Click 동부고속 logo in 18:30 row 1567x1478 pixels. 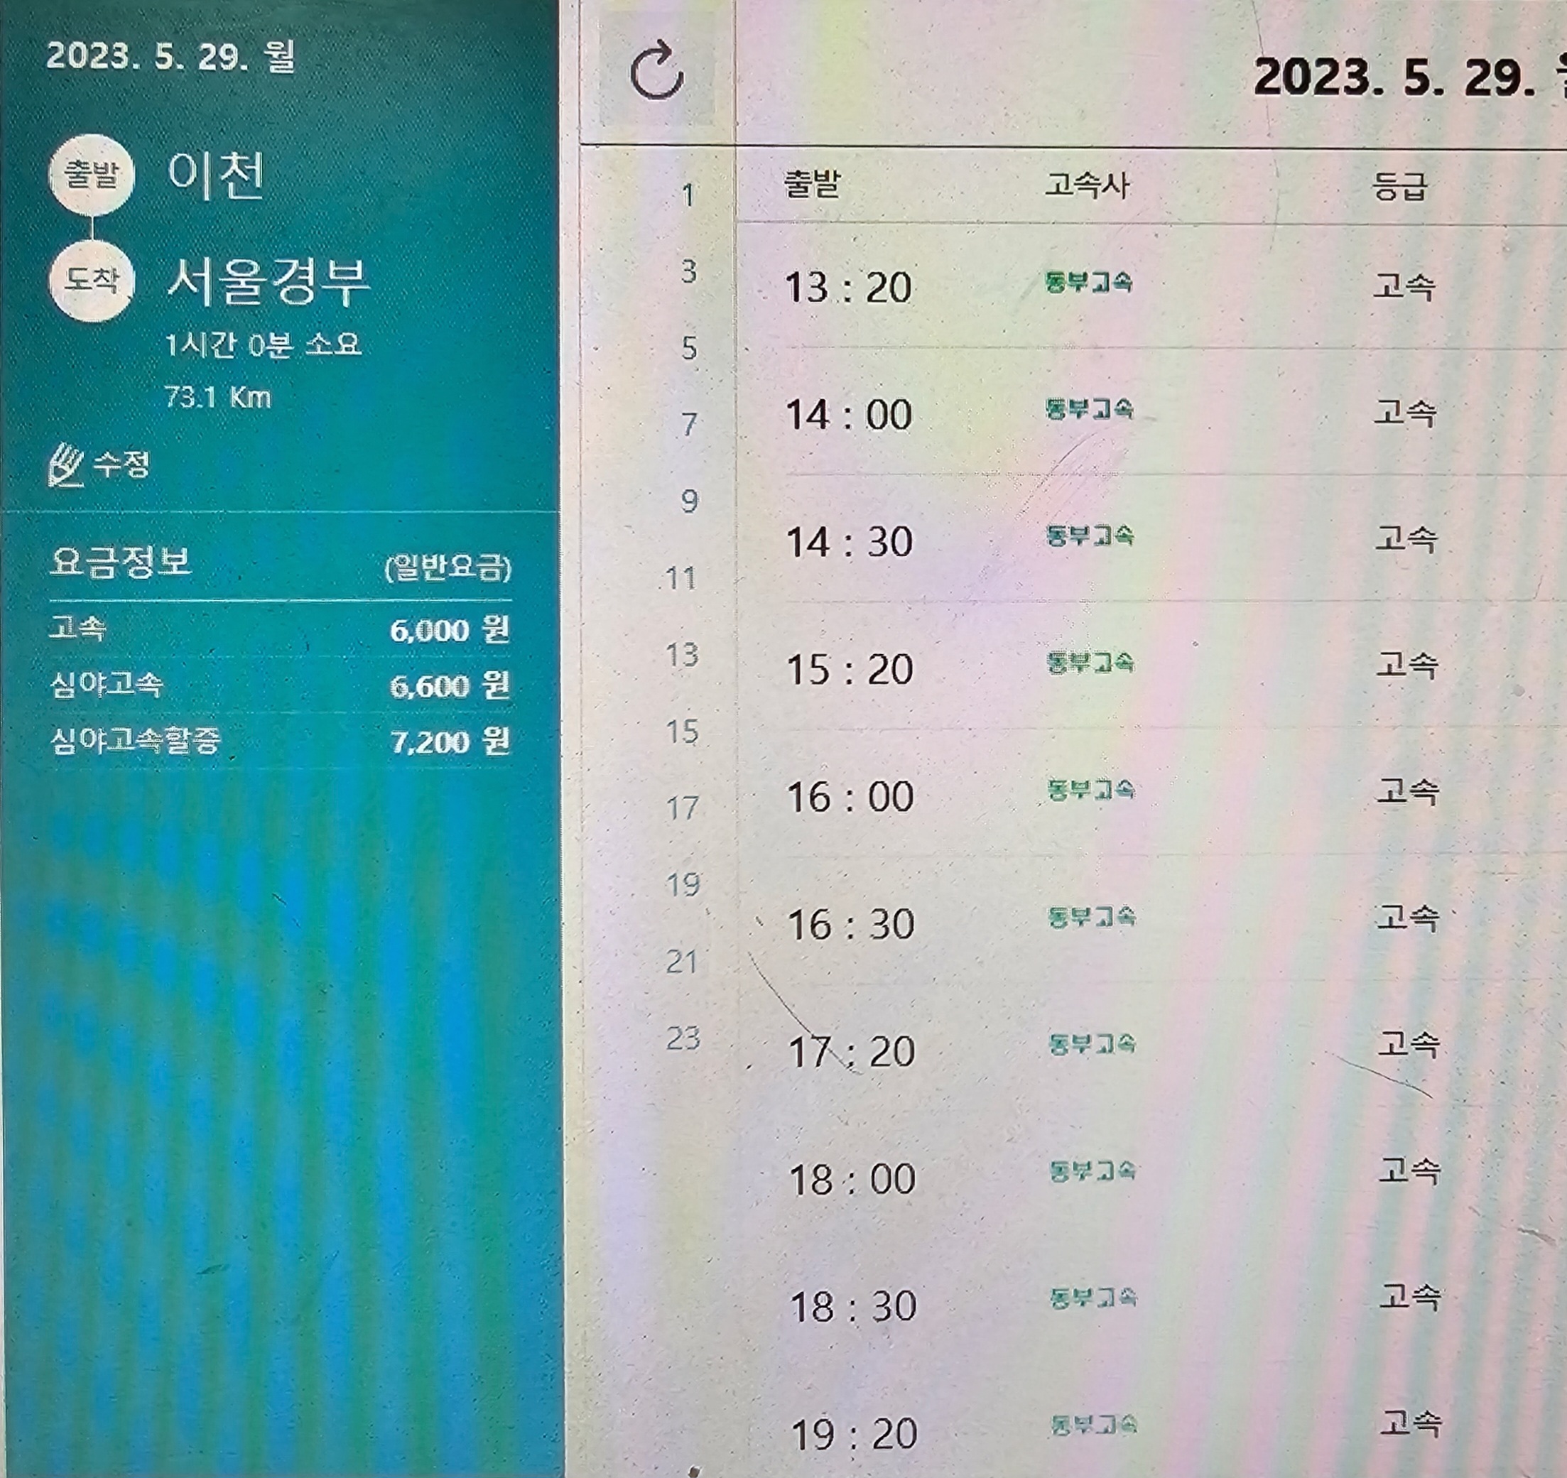click(x=1093, y=1298)
